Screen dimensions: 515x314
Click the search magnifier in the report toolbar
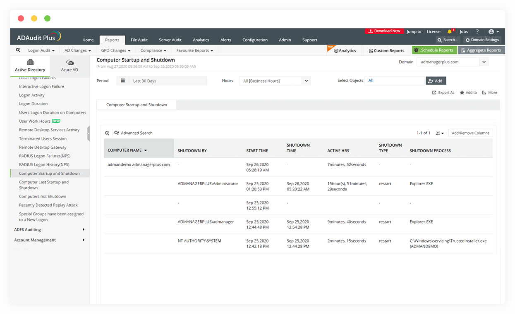pyautogui.click(x=18, y=50)
